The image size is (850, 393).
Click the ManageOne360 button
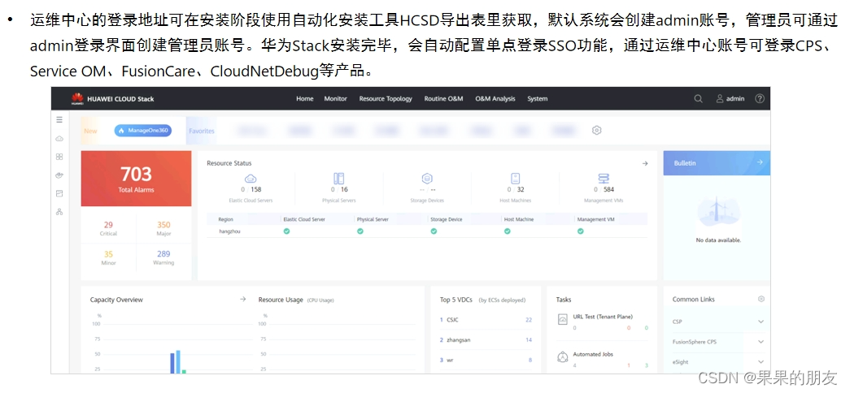coord(142,131)
